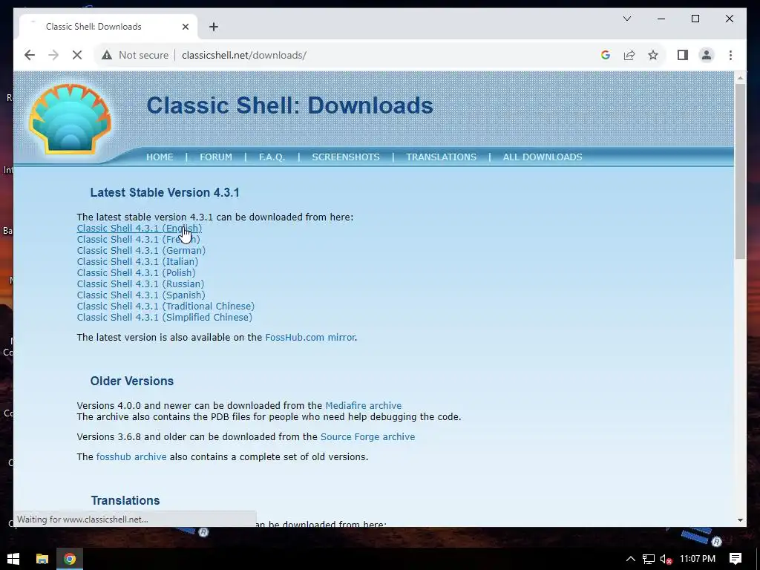Open the FORUM navigation link
The width and height of the screenshot is (760, 570).
pyautogui.click(x=216, y=157)
